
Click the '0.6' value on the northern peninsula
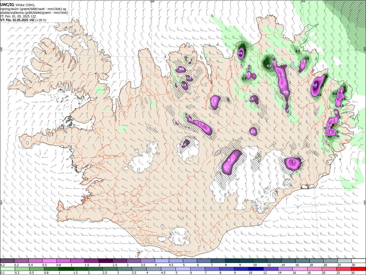[x=181, y=69]
